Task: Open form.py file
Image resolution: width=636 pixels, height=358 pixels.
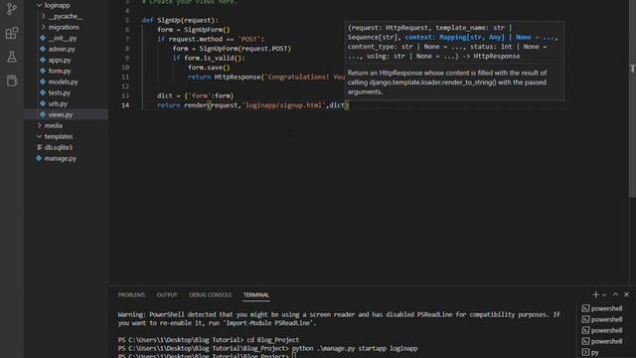Action: [x=60, y=71]
